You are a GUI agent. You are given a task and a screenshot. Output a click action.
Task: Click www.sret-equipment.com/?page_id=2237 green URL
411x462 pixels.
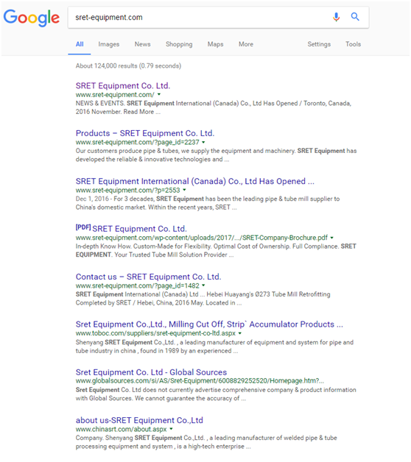point(137,142)
